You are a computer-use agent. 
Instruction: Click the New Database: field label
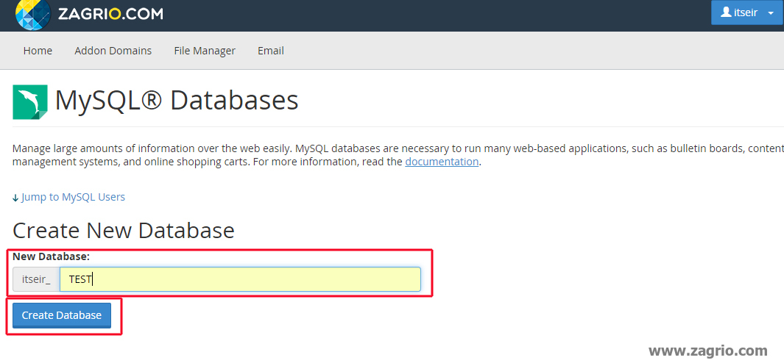tap(51, 256)
